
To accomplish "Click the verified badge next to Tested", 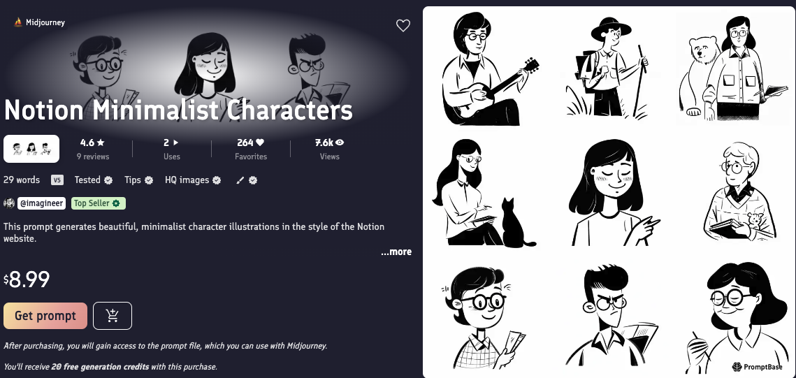I will [108, 180].
